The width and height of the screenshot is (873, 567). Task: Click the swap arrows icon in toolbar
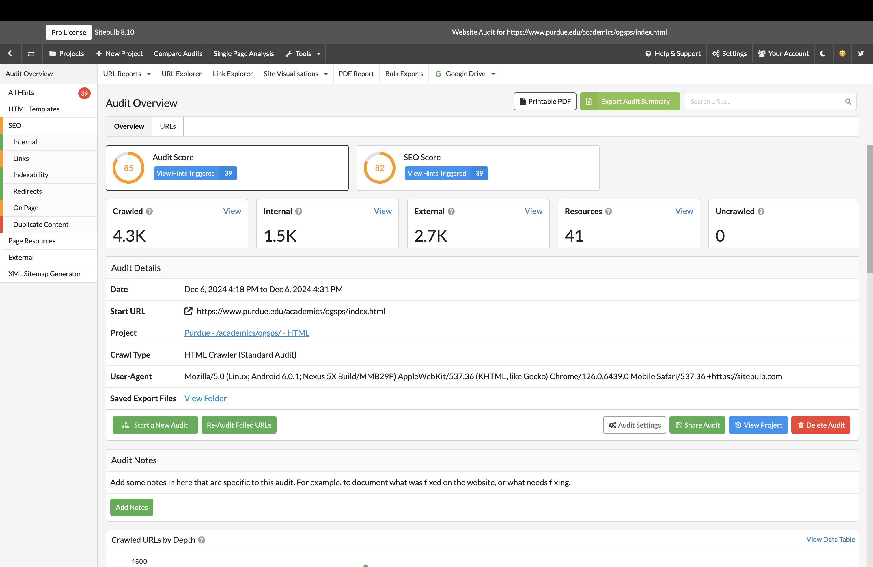point(31,53)
